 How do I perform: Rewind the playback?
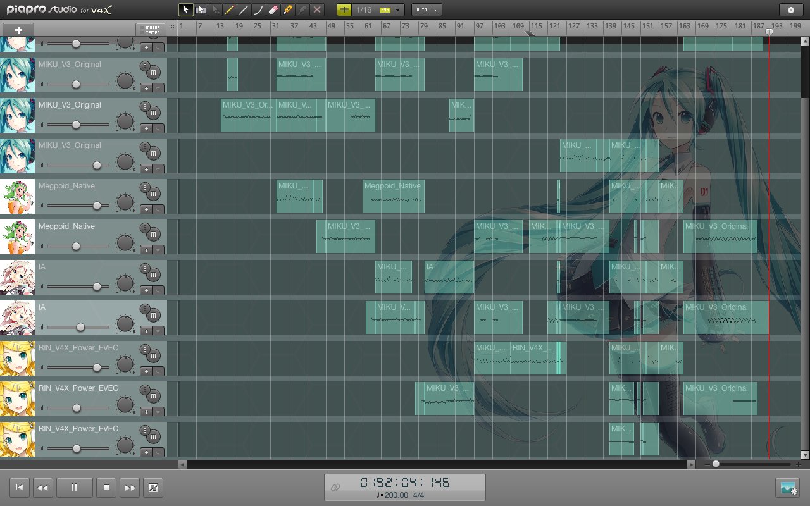click(42, 488)
